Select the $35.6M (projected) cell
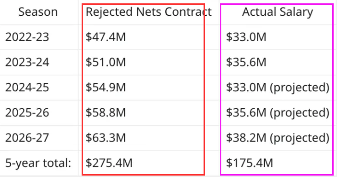This screenshot has height=177, width=337. tap(277, 112)
